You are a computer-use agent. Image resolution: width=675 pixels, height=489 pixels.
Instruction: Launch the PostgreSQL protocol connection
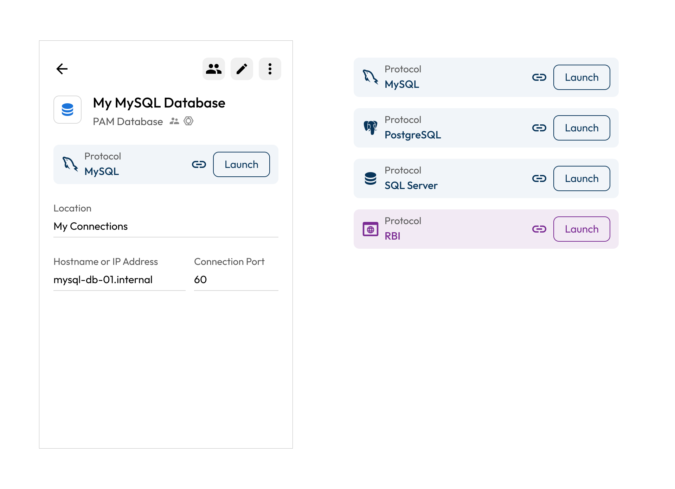[582, 128]
